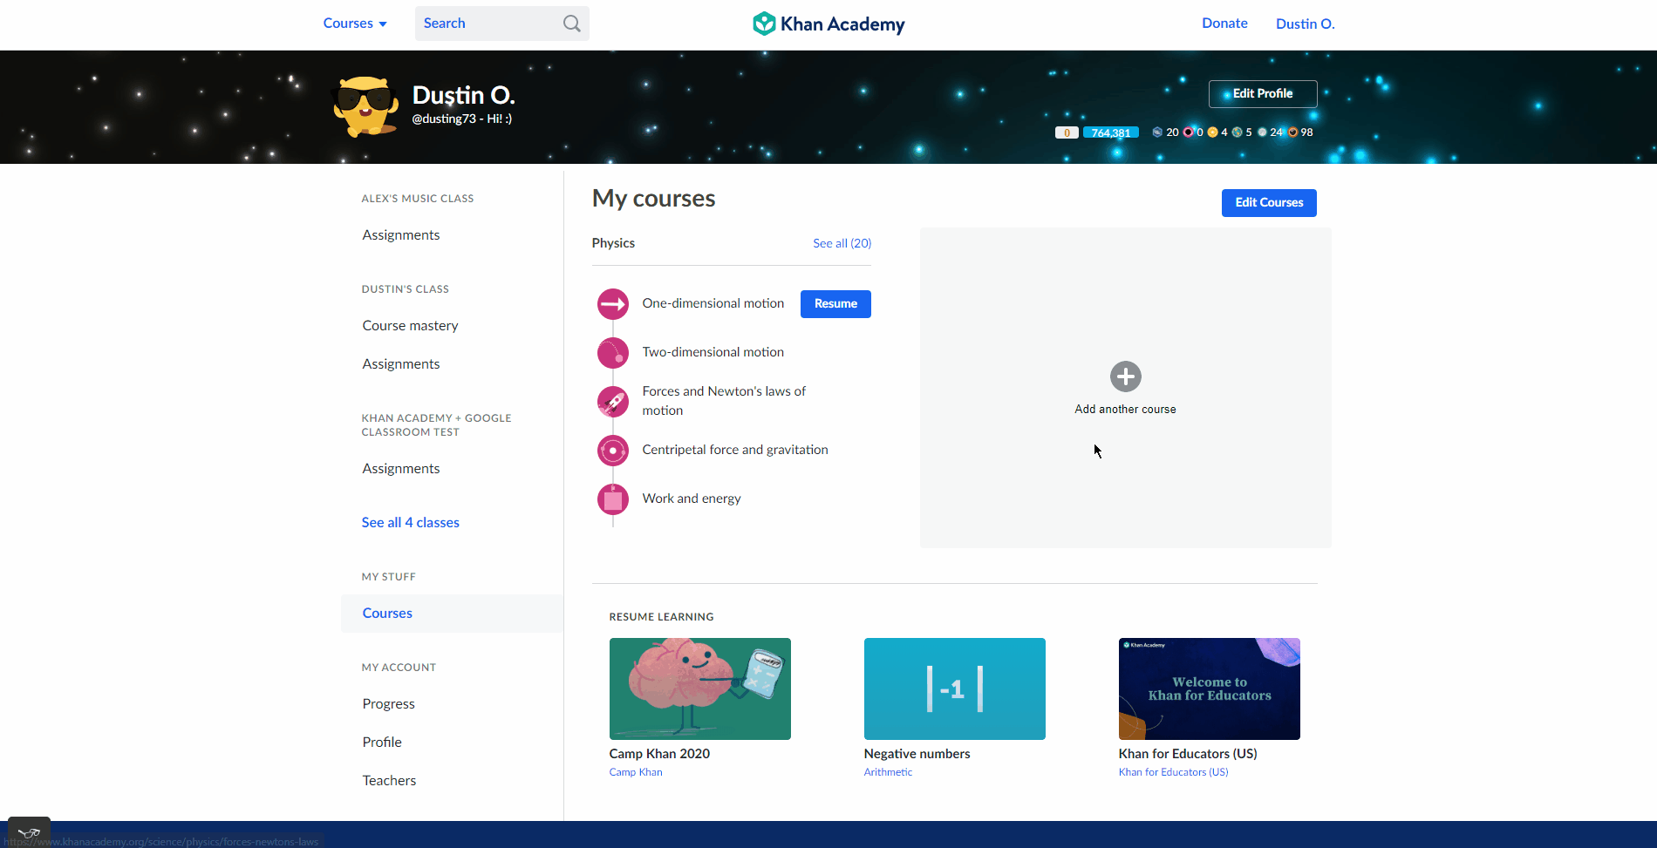Open the Work and energy unit
Image resolution: width=1657 pixels, height=848 pixels.
pos(692,499)
